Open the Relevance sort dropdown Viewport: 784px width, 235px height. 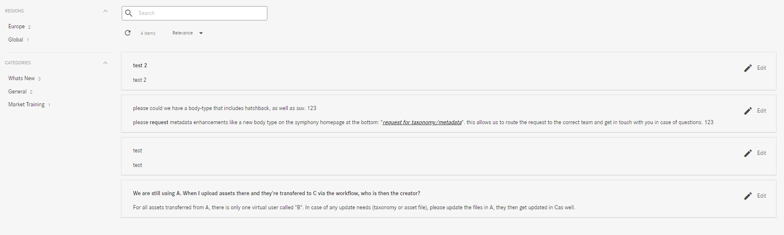point(187,33)
